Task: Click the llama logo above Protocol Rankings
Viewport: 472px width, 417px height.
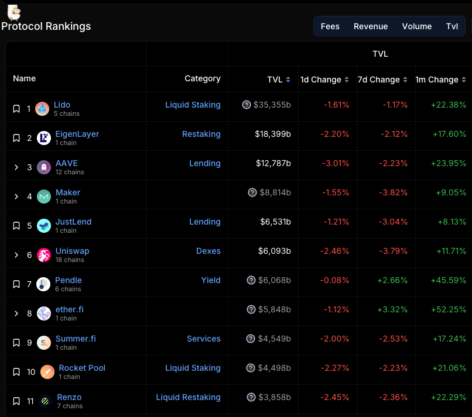Action: pos(14,12)
